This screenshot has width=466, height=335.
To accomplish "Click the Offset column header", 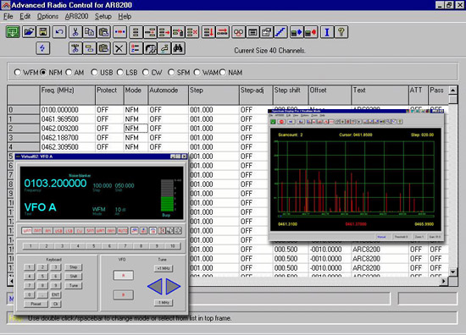I will [x=330, y=95].
